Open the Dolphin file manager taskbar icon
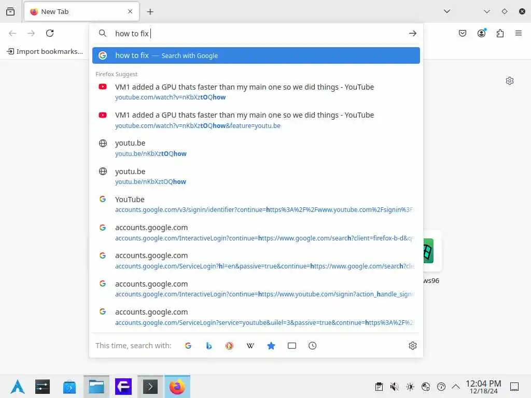531x398 pixels. (x=96, y=387)
